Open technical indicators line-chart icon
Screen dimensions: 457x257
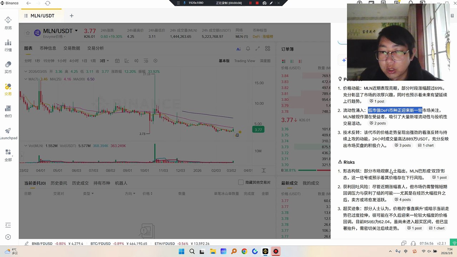126,61
